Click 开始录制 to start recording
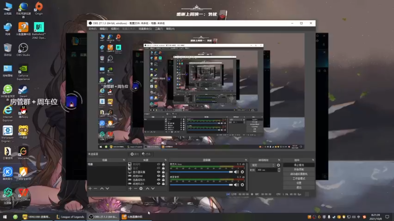The height and width of the screenshot is (221, 394). (x=299, y=169)
